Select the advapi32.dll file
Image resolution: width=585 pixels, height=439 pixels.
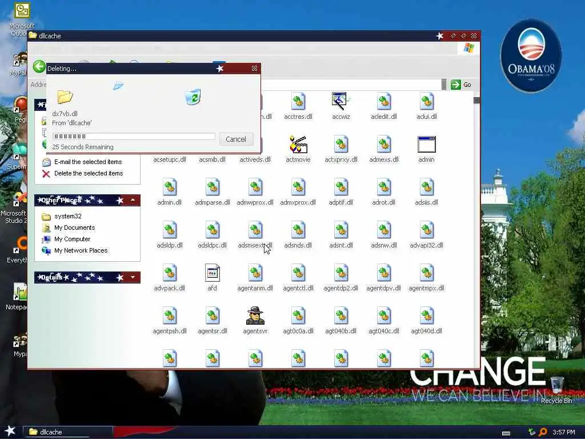426,235
